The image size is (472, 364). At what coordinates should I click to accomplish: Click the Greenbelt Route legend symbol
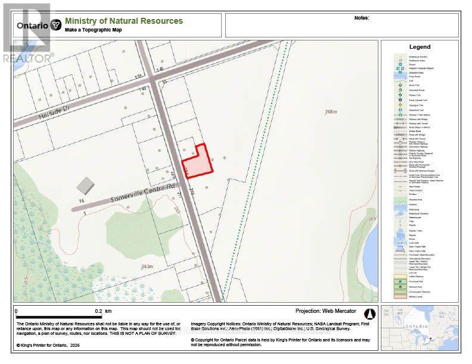pos(400,90)
